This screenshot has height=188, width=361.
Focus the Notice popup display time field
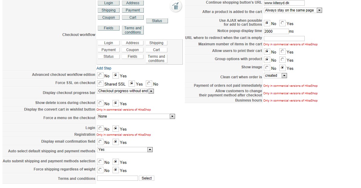(x=276, y=31)
